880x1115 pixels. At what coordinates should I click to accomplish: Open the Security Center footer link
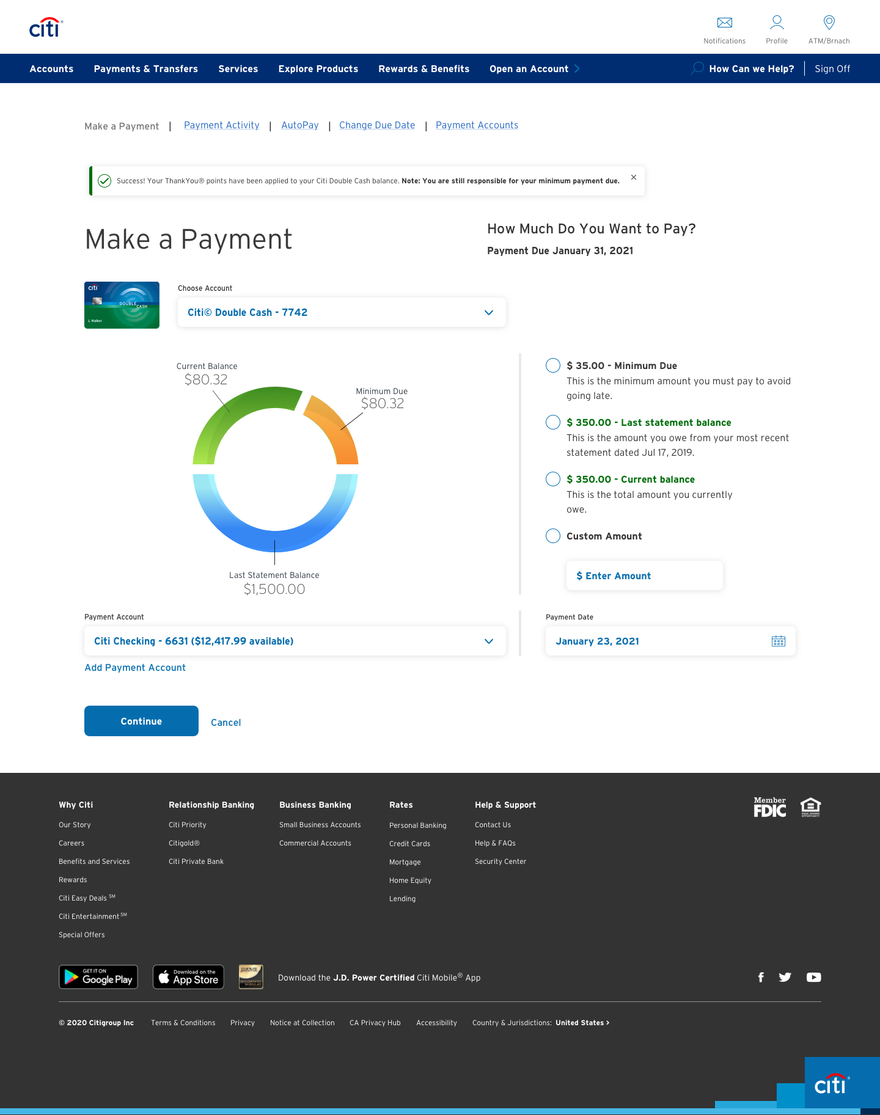pyautogui.click(x=501, y=861)
